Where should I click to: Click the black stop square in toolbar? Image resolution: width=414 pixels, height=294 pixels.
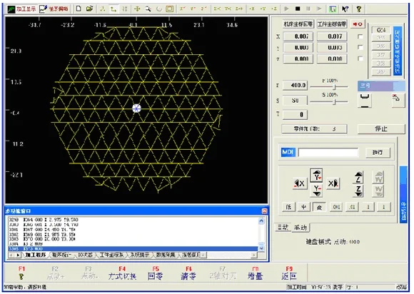point(298,9)
